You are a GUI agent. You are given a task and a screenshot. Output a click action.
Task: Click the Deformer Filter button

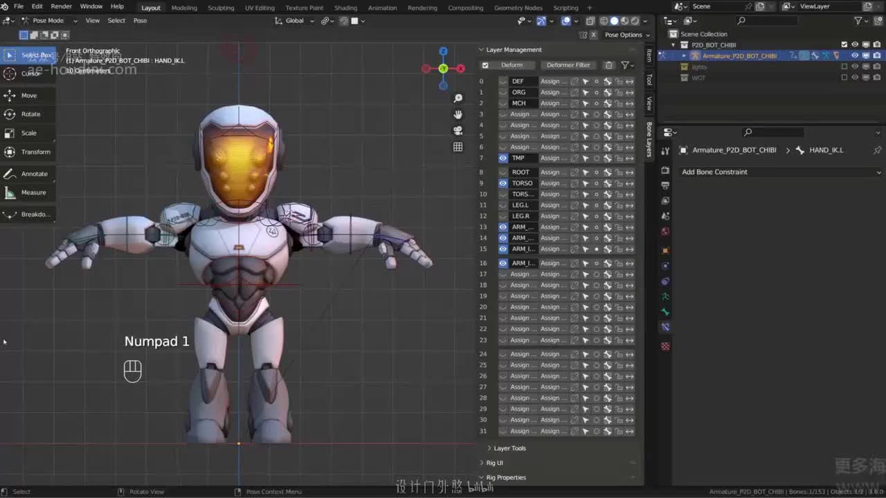tap(568, 65)
